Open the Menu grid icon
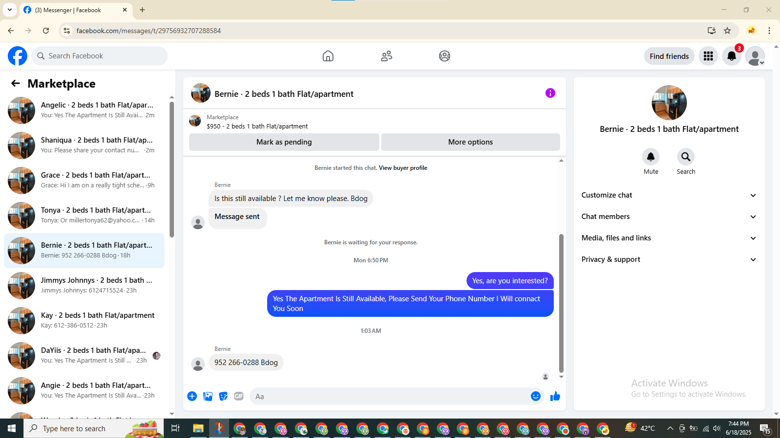780x438 pixels. 708,56
